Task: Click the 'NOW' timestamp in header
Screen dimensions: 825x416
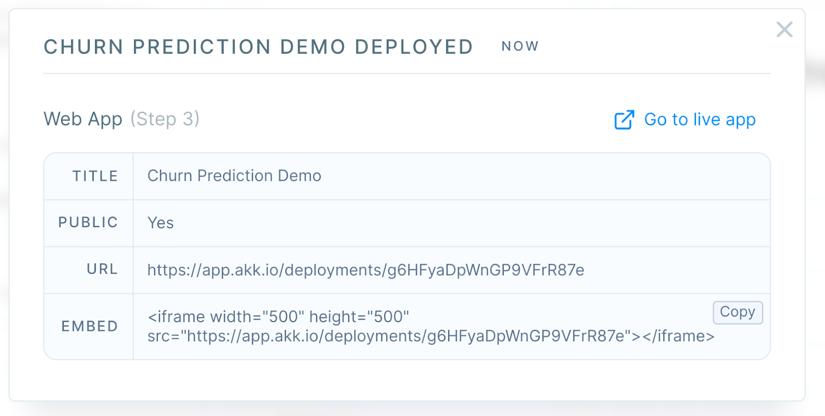Action: (x=520, y=46)
